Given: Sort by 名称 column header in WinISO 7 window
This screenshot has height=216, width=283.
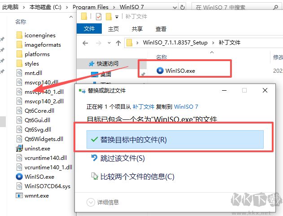Looking at the screenshot, I should [x=21, y=22].
